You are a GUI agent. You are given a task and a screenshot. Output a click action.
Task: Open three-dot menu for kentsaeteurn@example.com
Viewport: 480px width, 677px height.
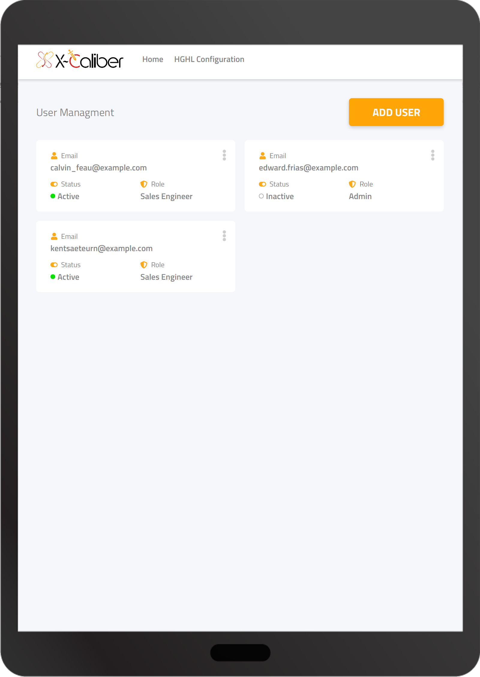pyautogui.click(x=224, y=236)
